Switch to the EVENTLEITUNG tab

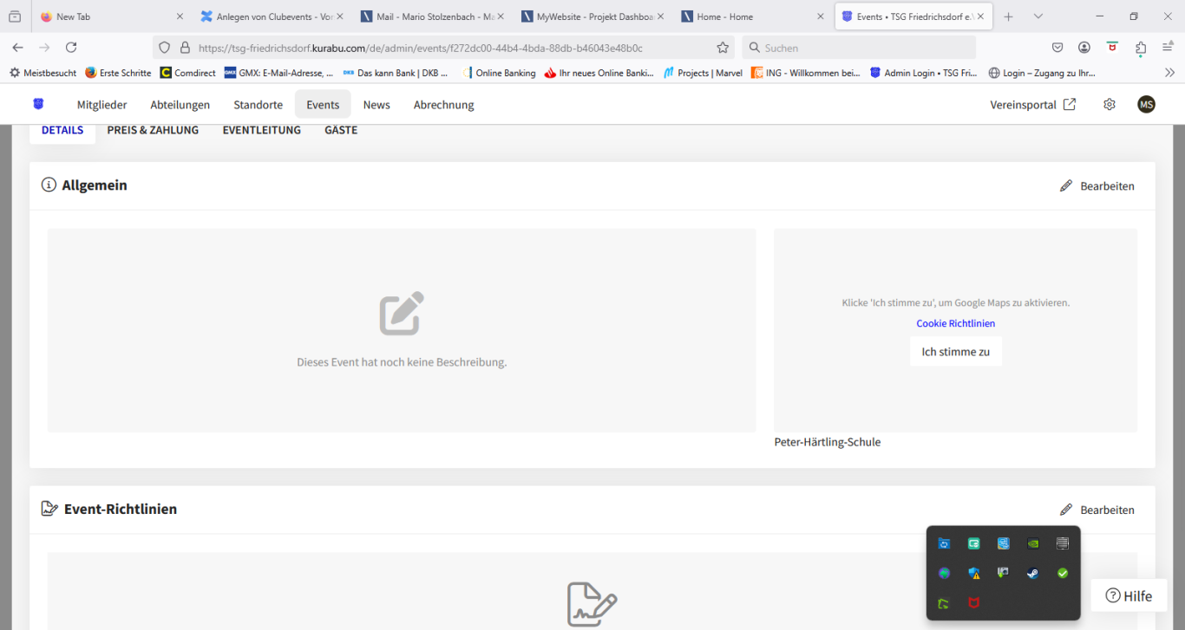[261, 130]
